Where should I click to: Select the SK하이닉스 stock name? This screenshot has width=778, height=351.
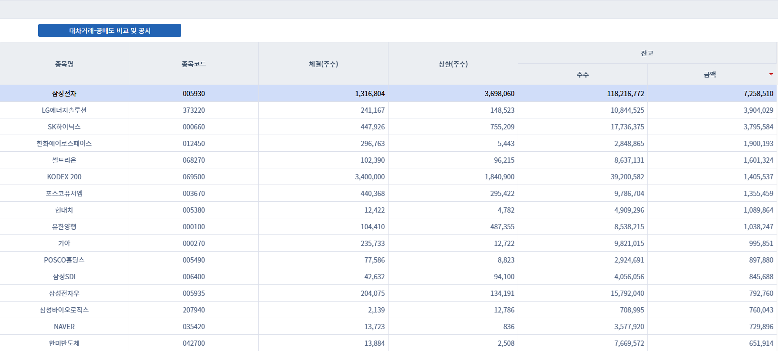click(64, 127)
